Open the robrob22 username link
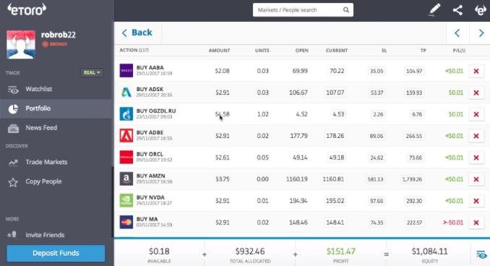Image resolution: width=490 pixels, height=266 pixels. pyautogui.click(x=59, y=35)
